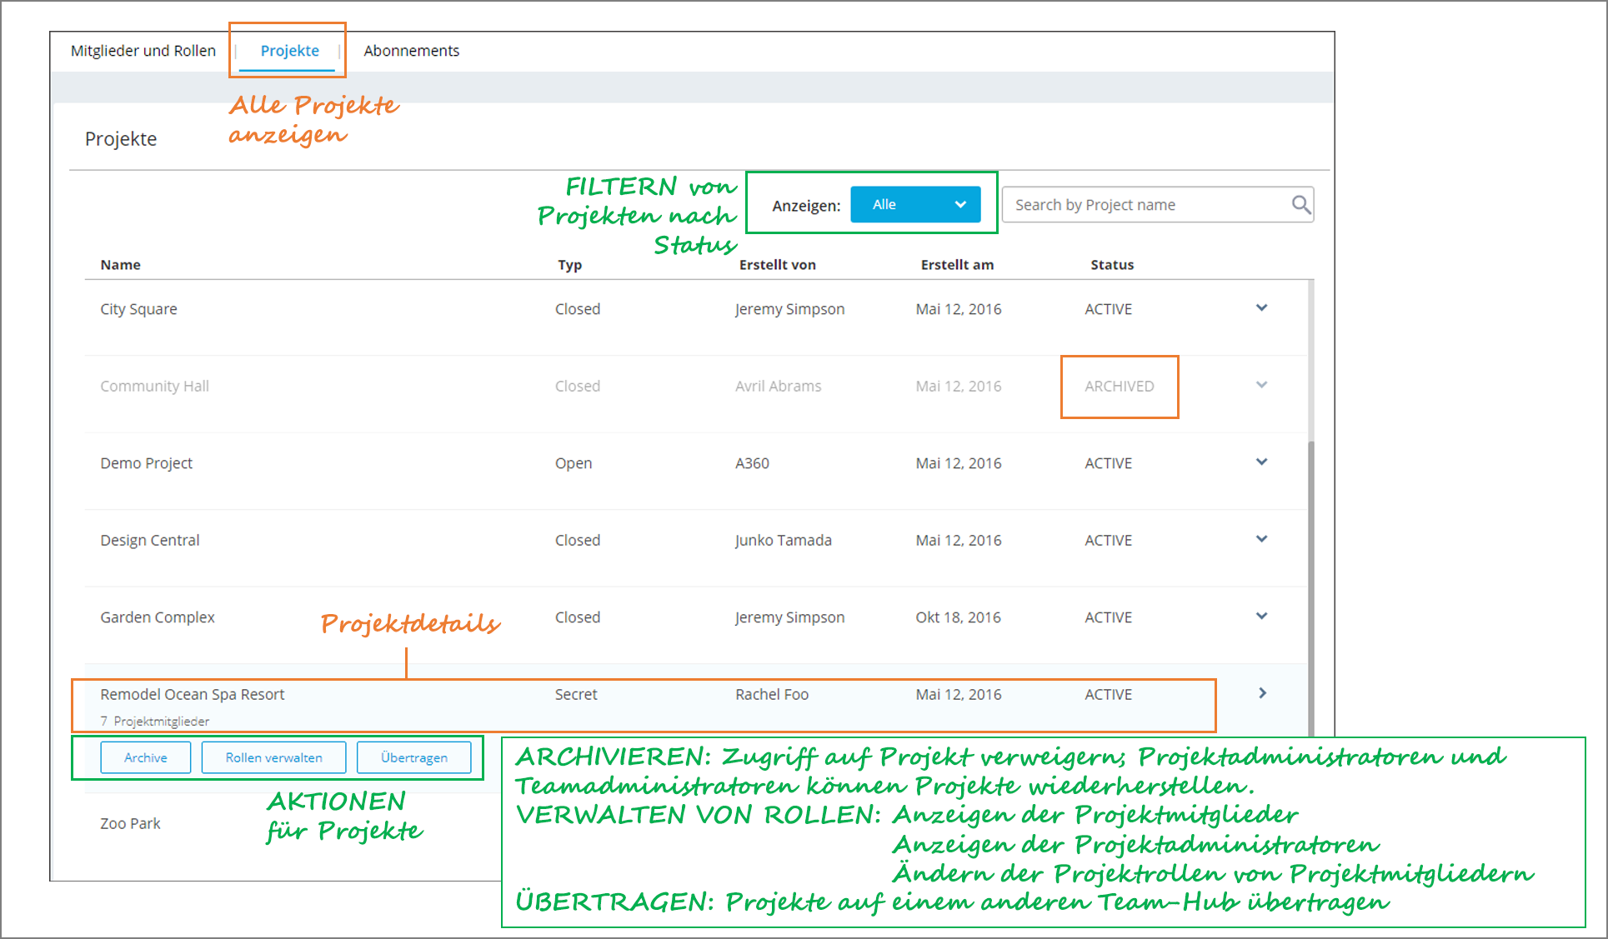Screen dimensions: 1608x939
Task: Click the Rollen verwalten button
Action: coord(273,757)
